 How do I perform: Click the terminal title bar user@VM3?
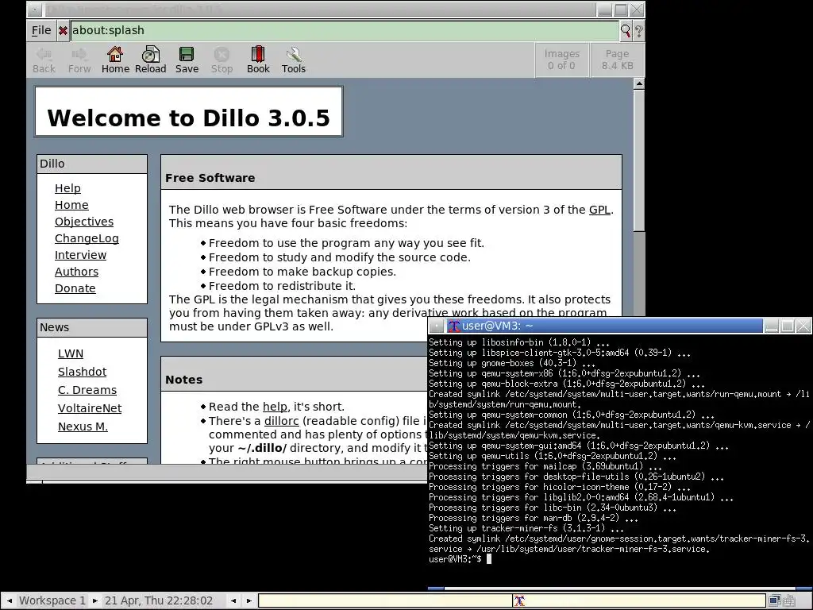point(603,326)
